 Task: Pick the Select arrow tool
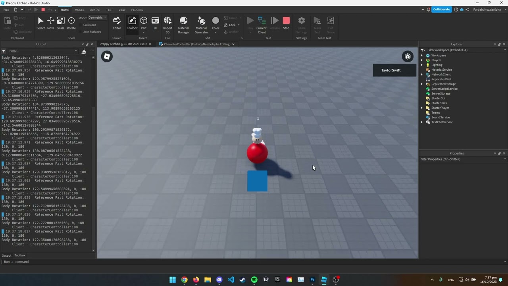click(40, 23)
